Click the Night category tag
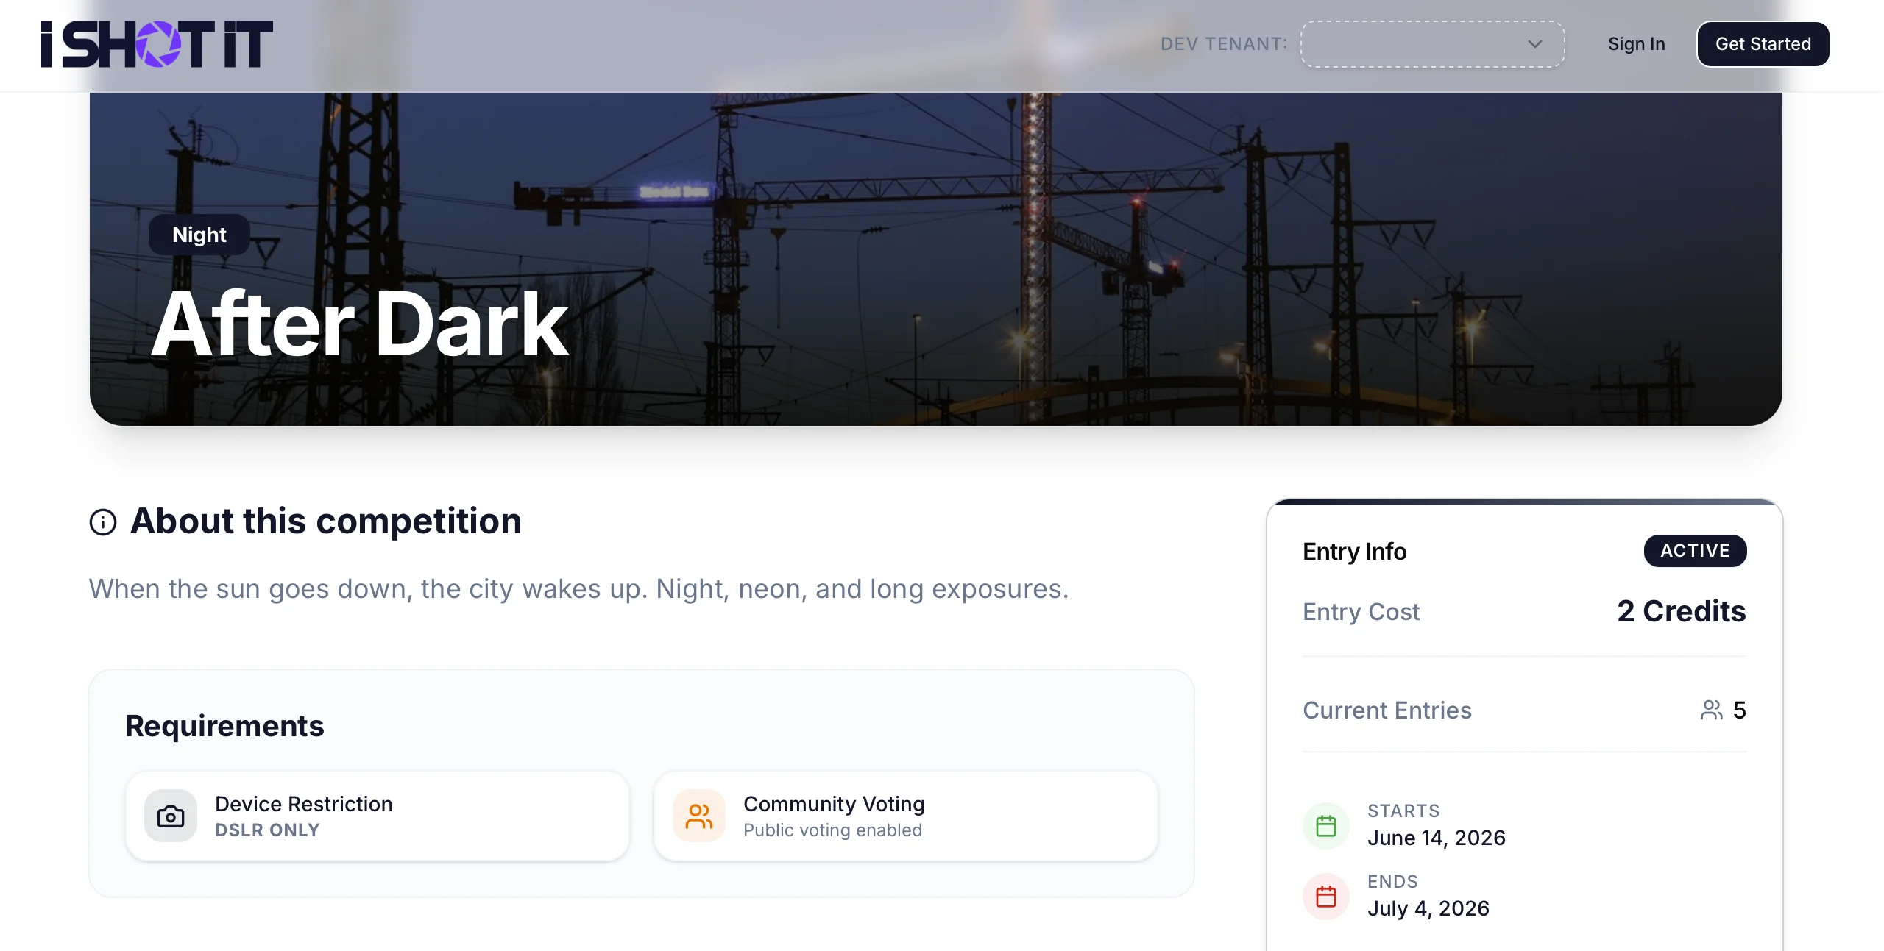This screenshot has height=951, width=1884. (x=199, y=235)
